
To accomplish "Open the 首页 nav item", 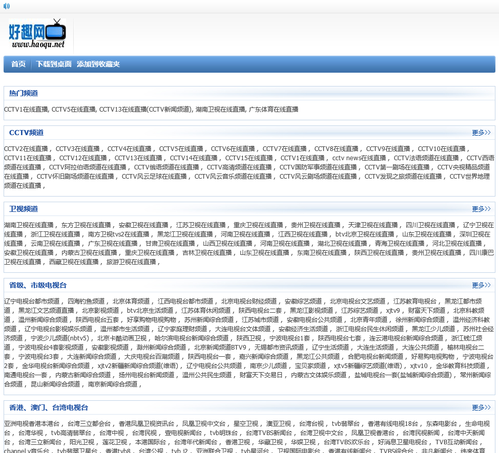I will 18,64.
